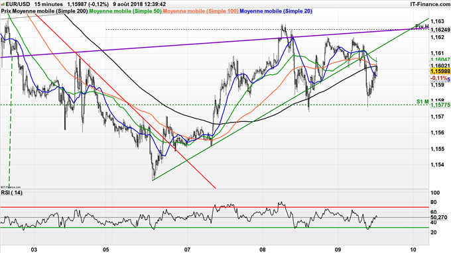Click the 1,16249 pivot price tag

440,30
